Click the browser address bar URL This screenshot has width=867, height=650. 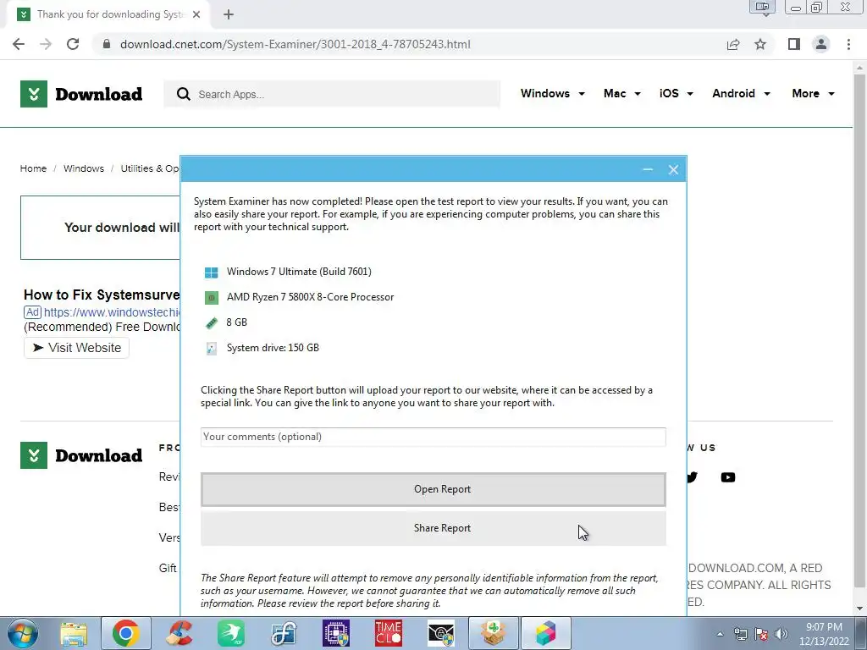[295, 44]
